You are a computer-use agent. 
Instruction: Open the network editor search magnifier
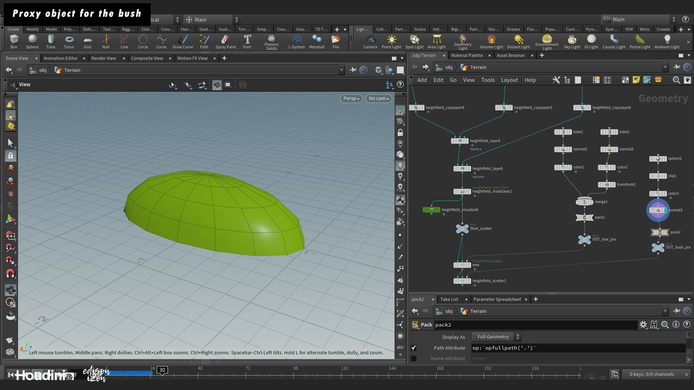point(676,80)
